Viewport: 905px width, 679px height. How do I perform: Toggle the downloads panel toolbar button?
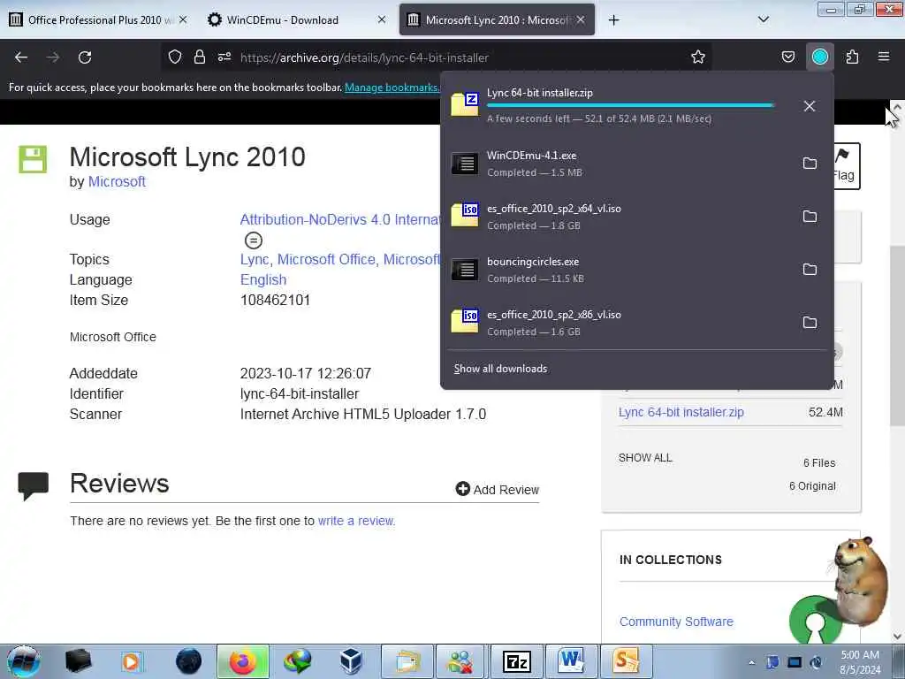click(x=819, y=57)
